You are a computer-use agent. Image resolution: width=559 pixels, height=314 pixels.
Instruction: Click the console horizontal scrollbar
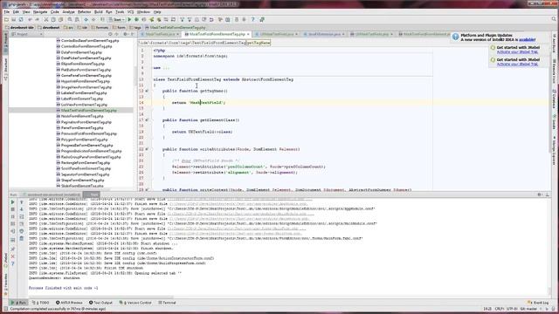tap(101, 297)
